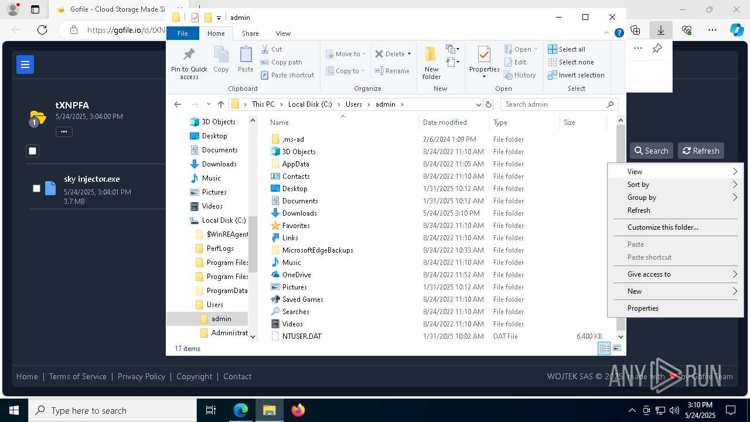Open the recent locations dropdown

click(209, 104)
